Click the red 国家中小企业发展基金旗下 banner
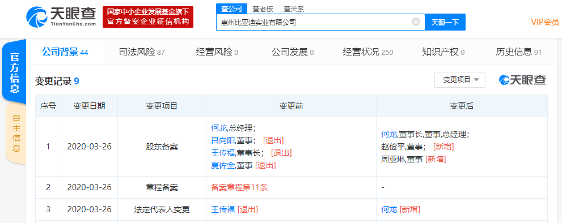Screen dimensions: 562x223 148,17
